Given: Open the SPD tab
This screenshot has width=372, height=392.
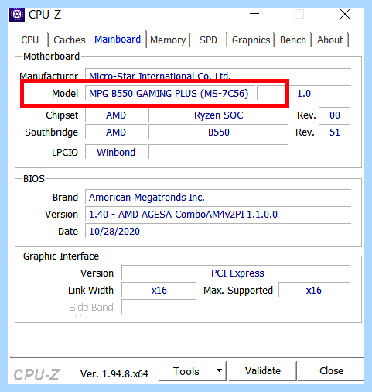Looking at the screenshot, I should coord(208,40).
